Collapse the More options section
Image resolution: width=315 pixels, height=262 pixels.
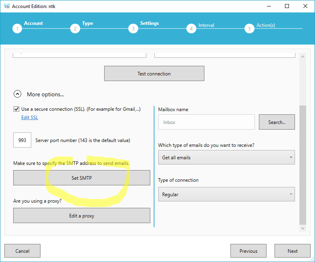click(x=18, y=94)
